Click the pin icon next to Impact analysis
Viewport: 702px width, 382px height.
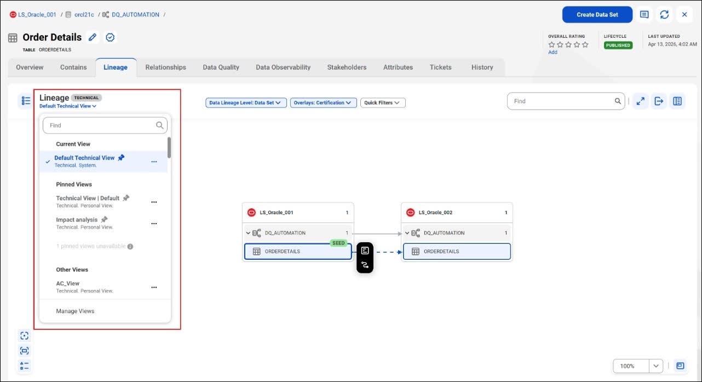pos(104,219)
